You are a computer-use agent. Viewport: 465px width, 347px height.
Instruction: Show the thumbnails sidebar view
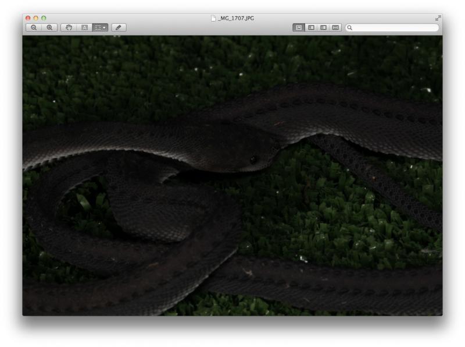tap(311, 27)
